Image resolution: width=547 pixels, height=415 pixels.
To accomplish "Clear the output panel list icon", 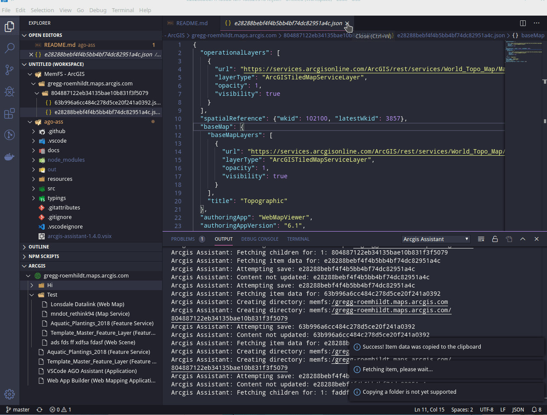I will (x=481, y=239).
